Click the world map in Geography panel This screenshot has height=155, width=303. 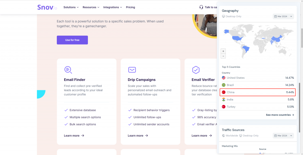pyautogui.click(x=258, y=41)
